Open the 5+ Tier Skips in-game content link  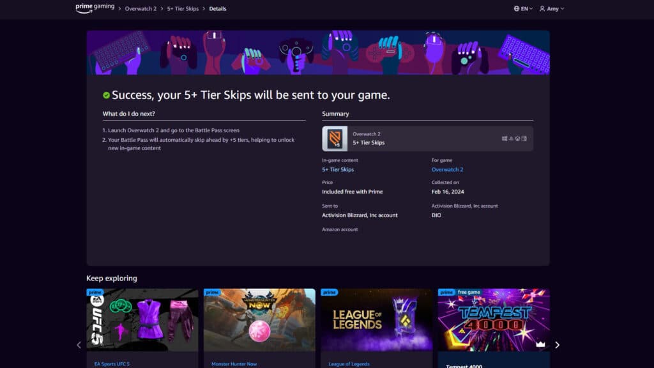[338, 169]
